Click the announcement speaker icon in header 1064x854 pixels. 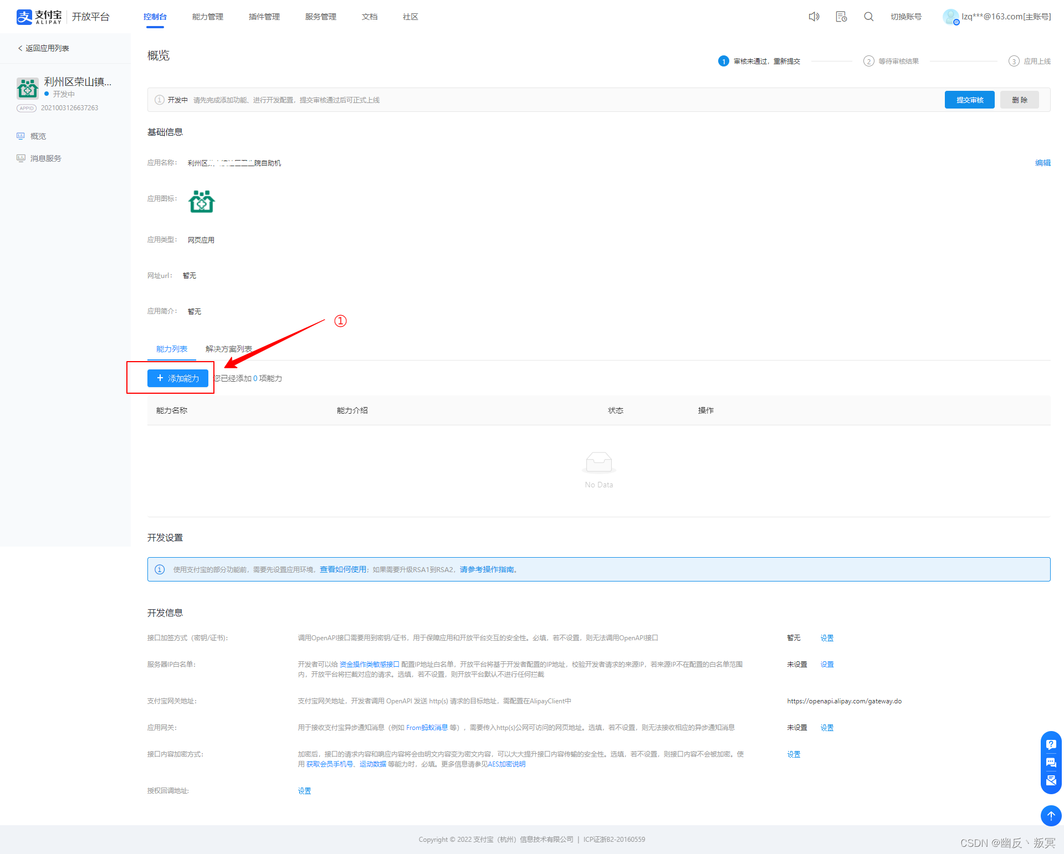point(814,17)
